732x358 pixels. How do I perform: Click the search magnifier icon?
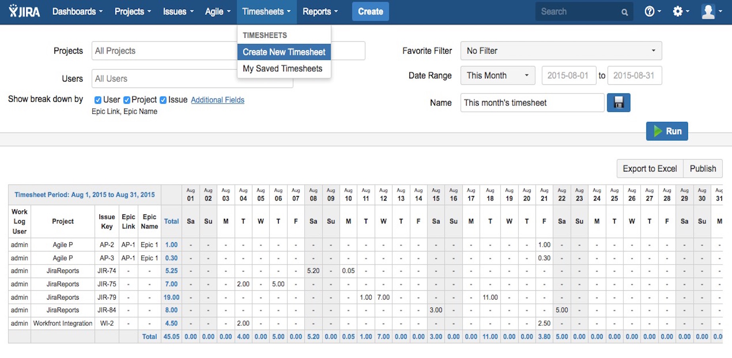[625, 12]
